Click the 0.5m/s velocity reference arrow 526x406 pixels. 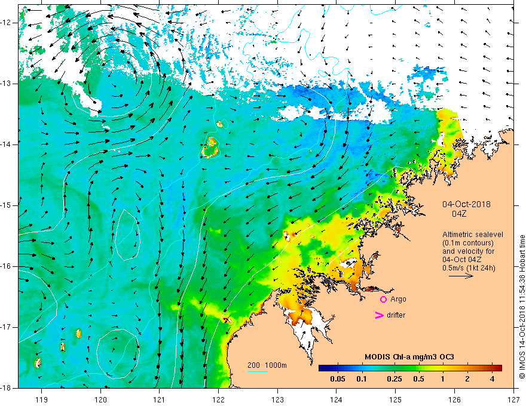[461, 276]
